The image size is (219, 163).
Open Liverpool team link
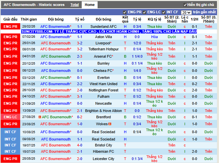point(104,43)
